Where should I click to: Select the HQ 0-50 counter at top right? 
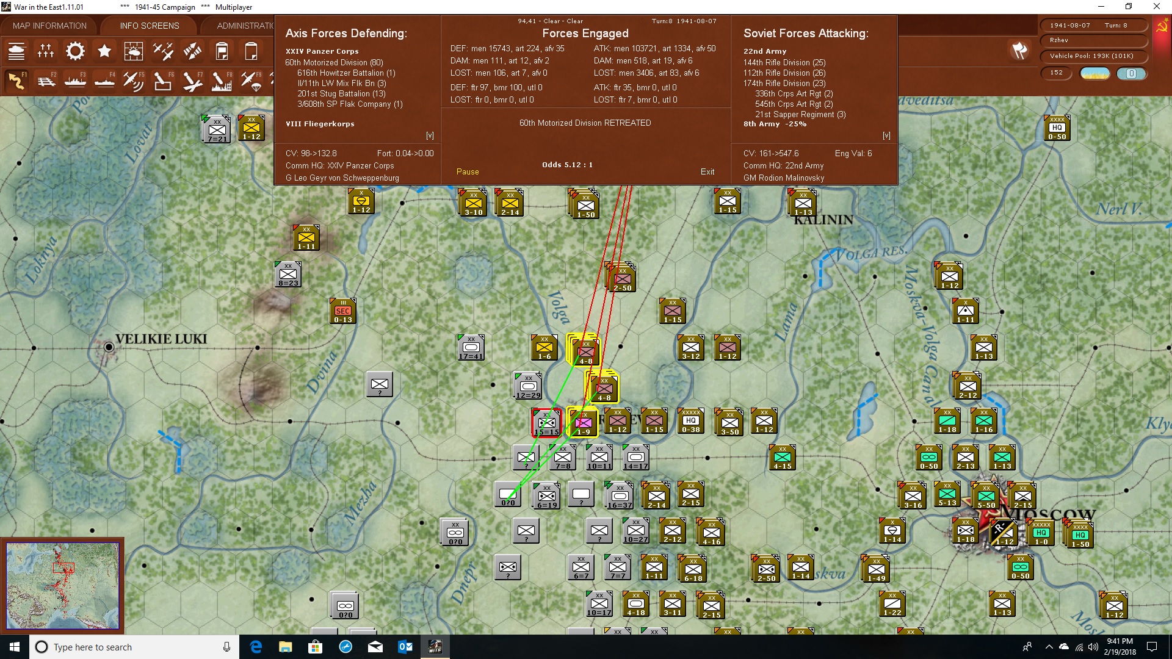point(1057,128)
